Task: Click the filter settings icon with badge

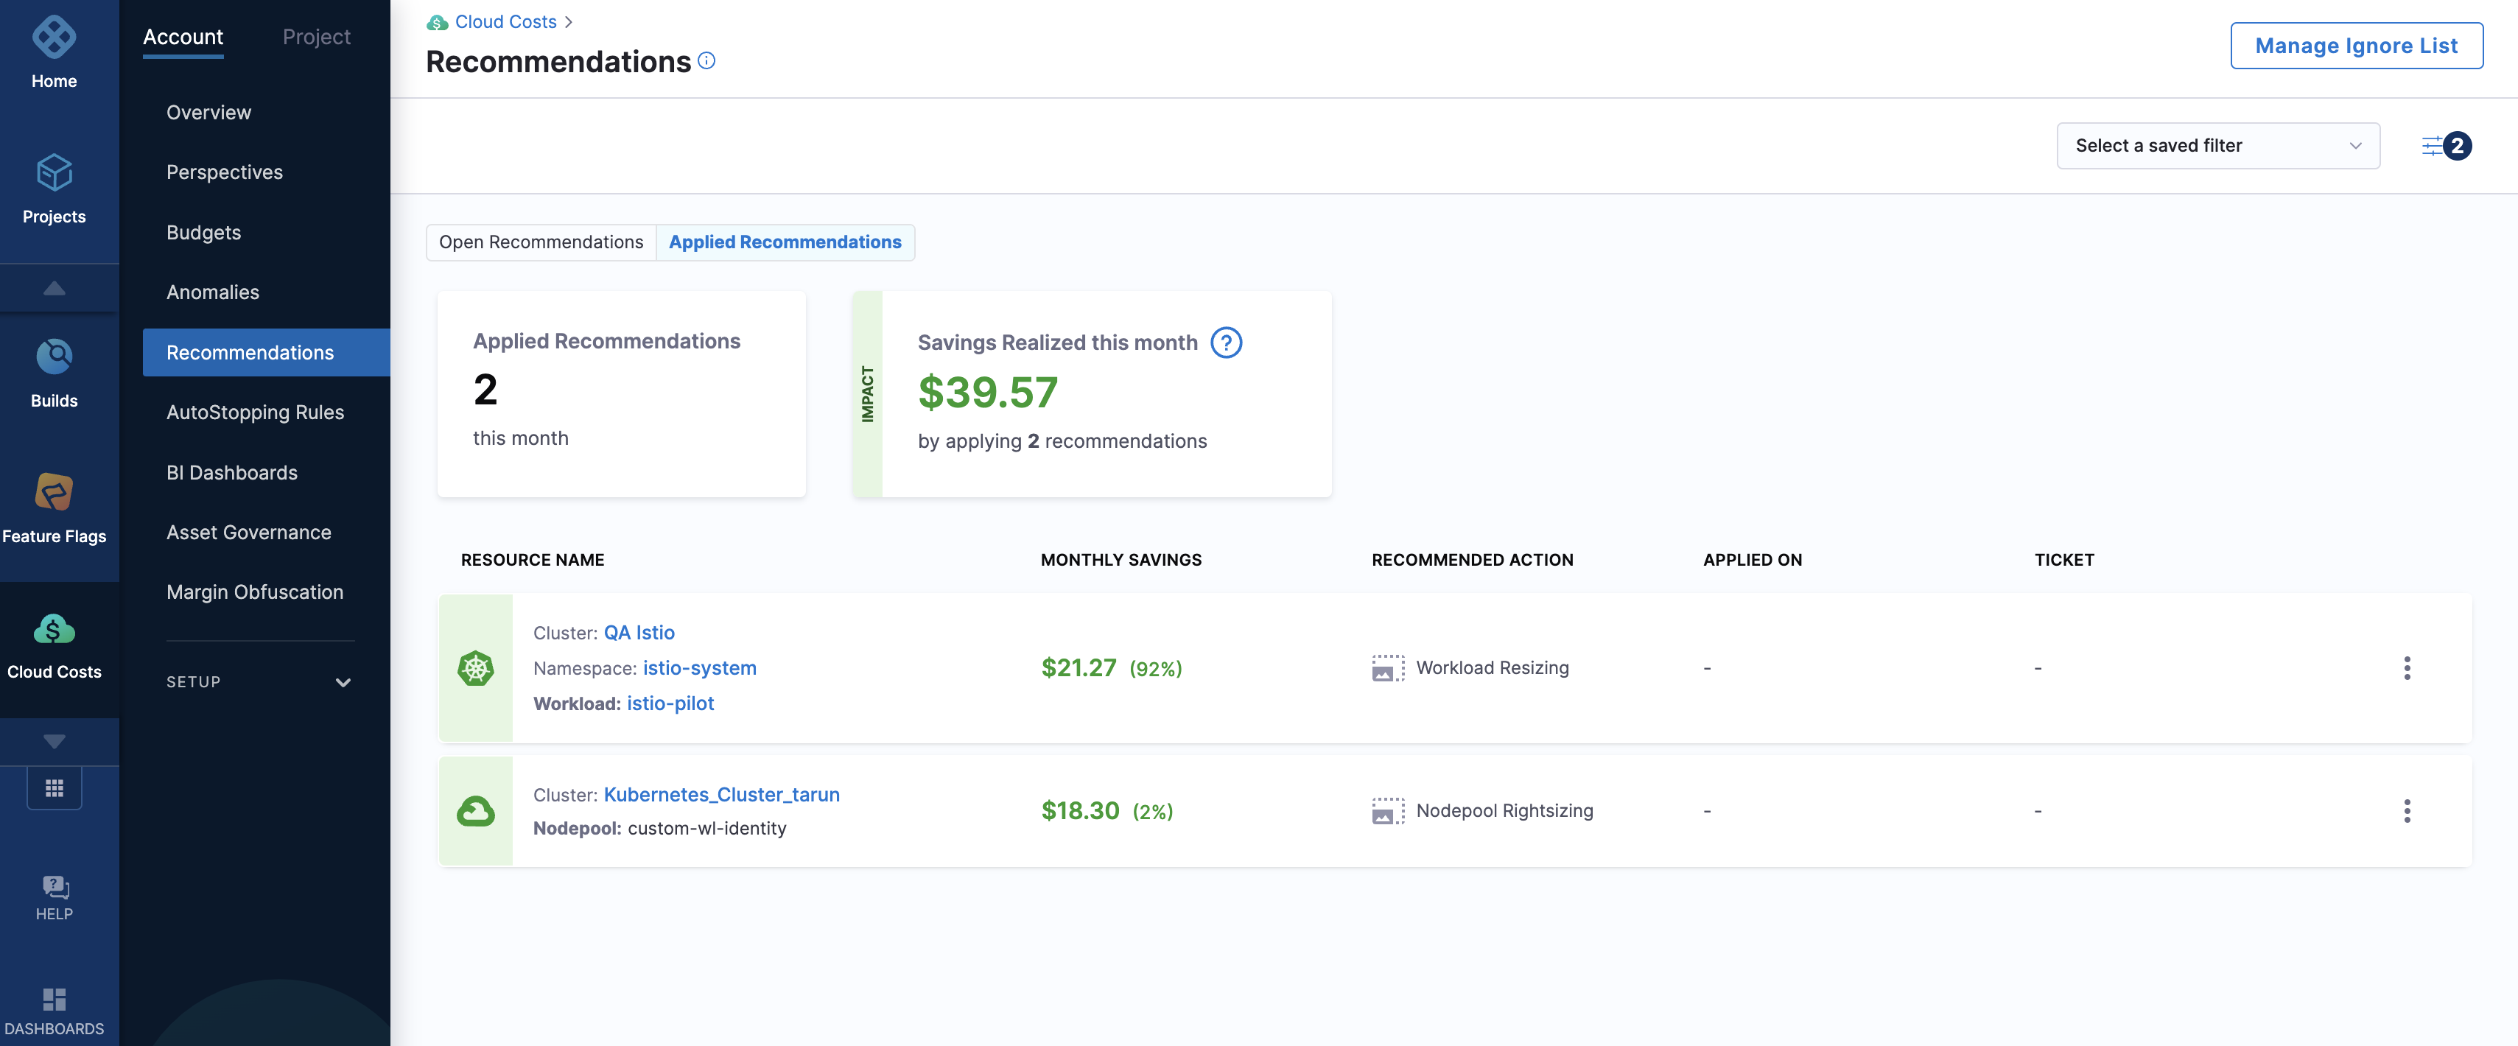Action: click(x=2432, y=147)
